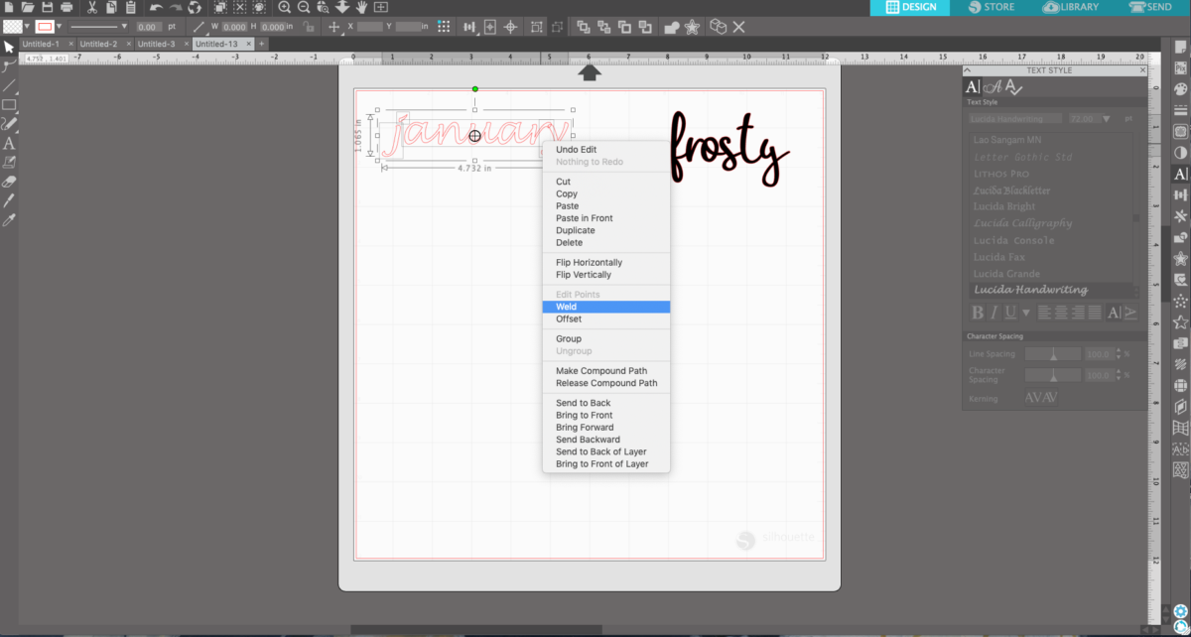Select the Knife tool in left toolbar
This screenshot has height=637, width=1191.
[x=9, y=201]
